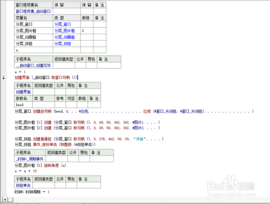
Task: Click subroutine name '__启动窗口_创建完毕'
Action: point(33,65)
